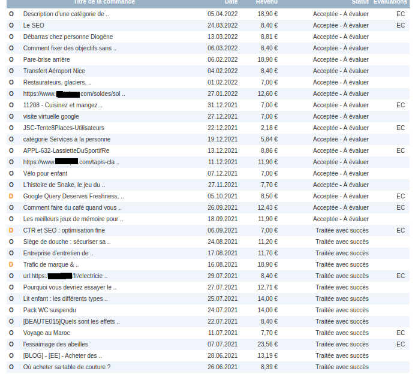Click the O marker next to 'Le SEO'

[x=11, y=25]
